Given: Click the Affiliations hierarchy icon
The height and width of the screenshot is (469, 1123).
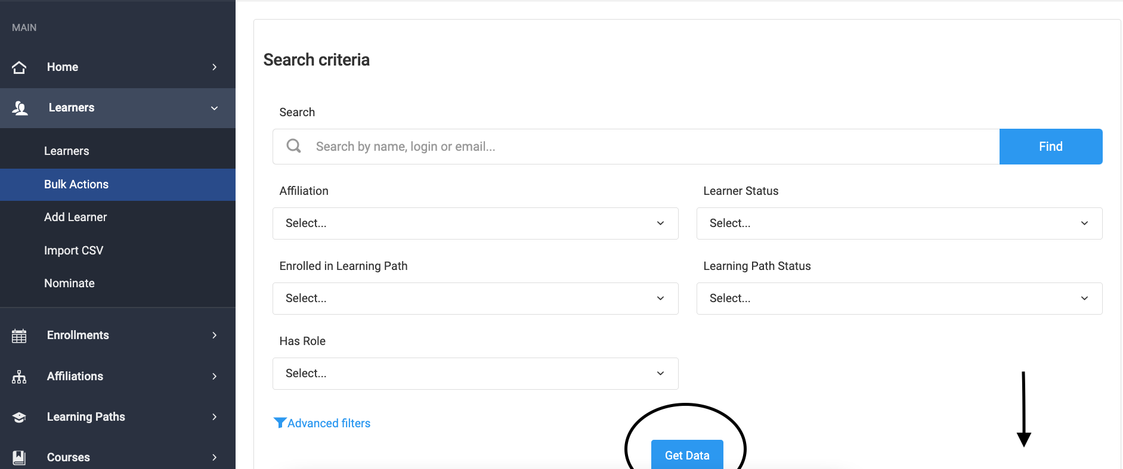Looking at the screenshot, I should [x=19, y=377].
